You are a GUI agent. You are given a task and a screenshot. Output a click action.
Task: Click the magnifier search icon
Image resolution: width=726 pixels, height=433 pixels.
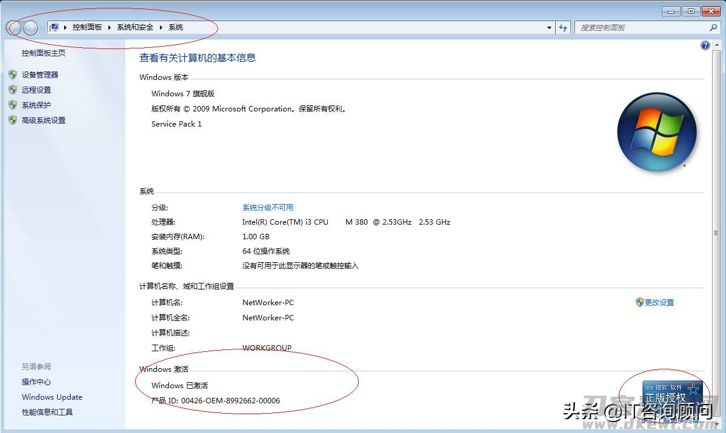pos(713,28)
